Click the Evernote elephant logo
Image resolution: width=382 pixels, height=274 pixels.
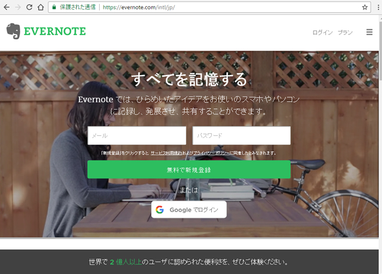coord(13,31)
